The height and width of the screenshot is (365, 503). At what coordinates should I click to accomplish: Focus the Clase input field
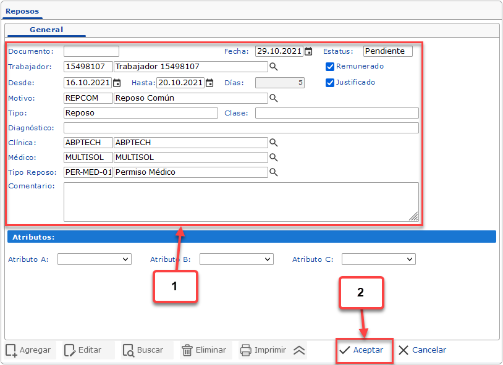pyautogui.click(x=337, y=113)
